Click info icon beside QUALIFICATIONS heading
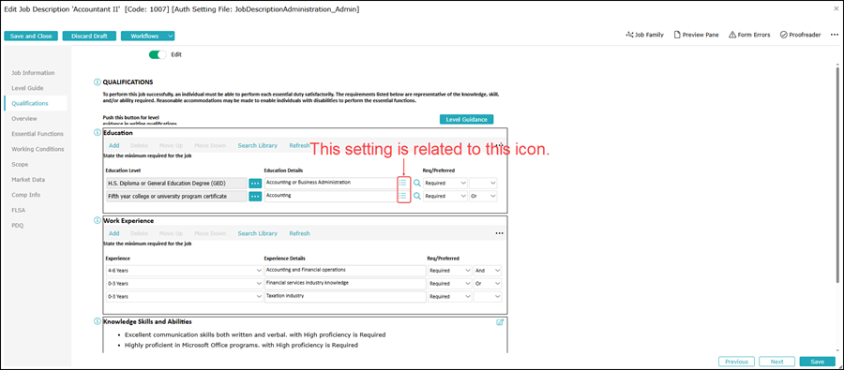The image size is (844, 370). coord(98,82)
